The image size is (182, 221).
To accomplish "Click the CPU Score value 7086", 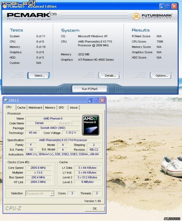I will 160,41.
